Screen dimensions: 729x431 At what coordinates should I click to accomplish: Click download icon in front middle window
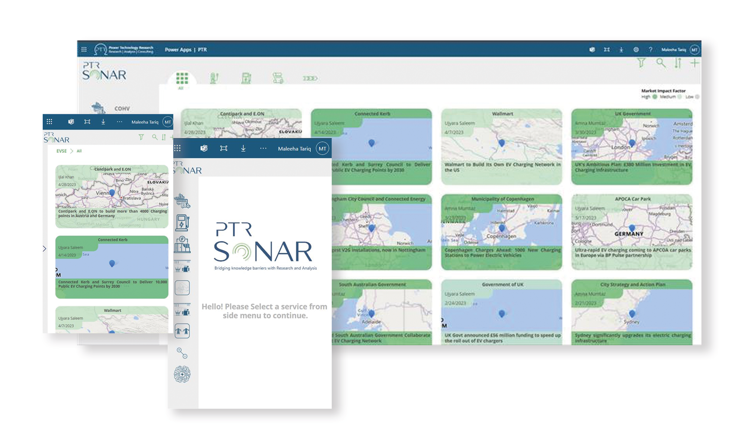pos(243,148)
